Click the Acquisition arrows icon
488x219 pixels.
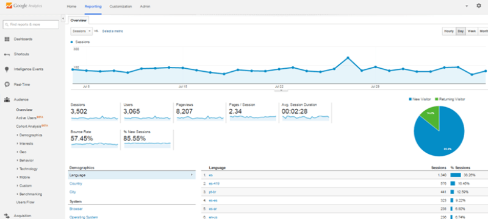tap(7, 215)
